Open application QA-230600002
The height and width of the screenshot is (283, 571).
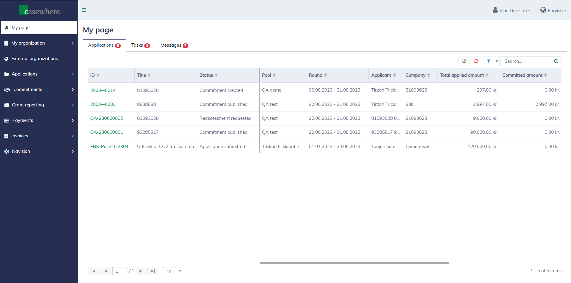tap(106, 118)
